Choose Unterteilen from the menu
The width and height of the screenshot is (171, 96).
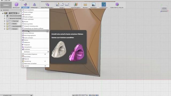(x=36, y=15)
